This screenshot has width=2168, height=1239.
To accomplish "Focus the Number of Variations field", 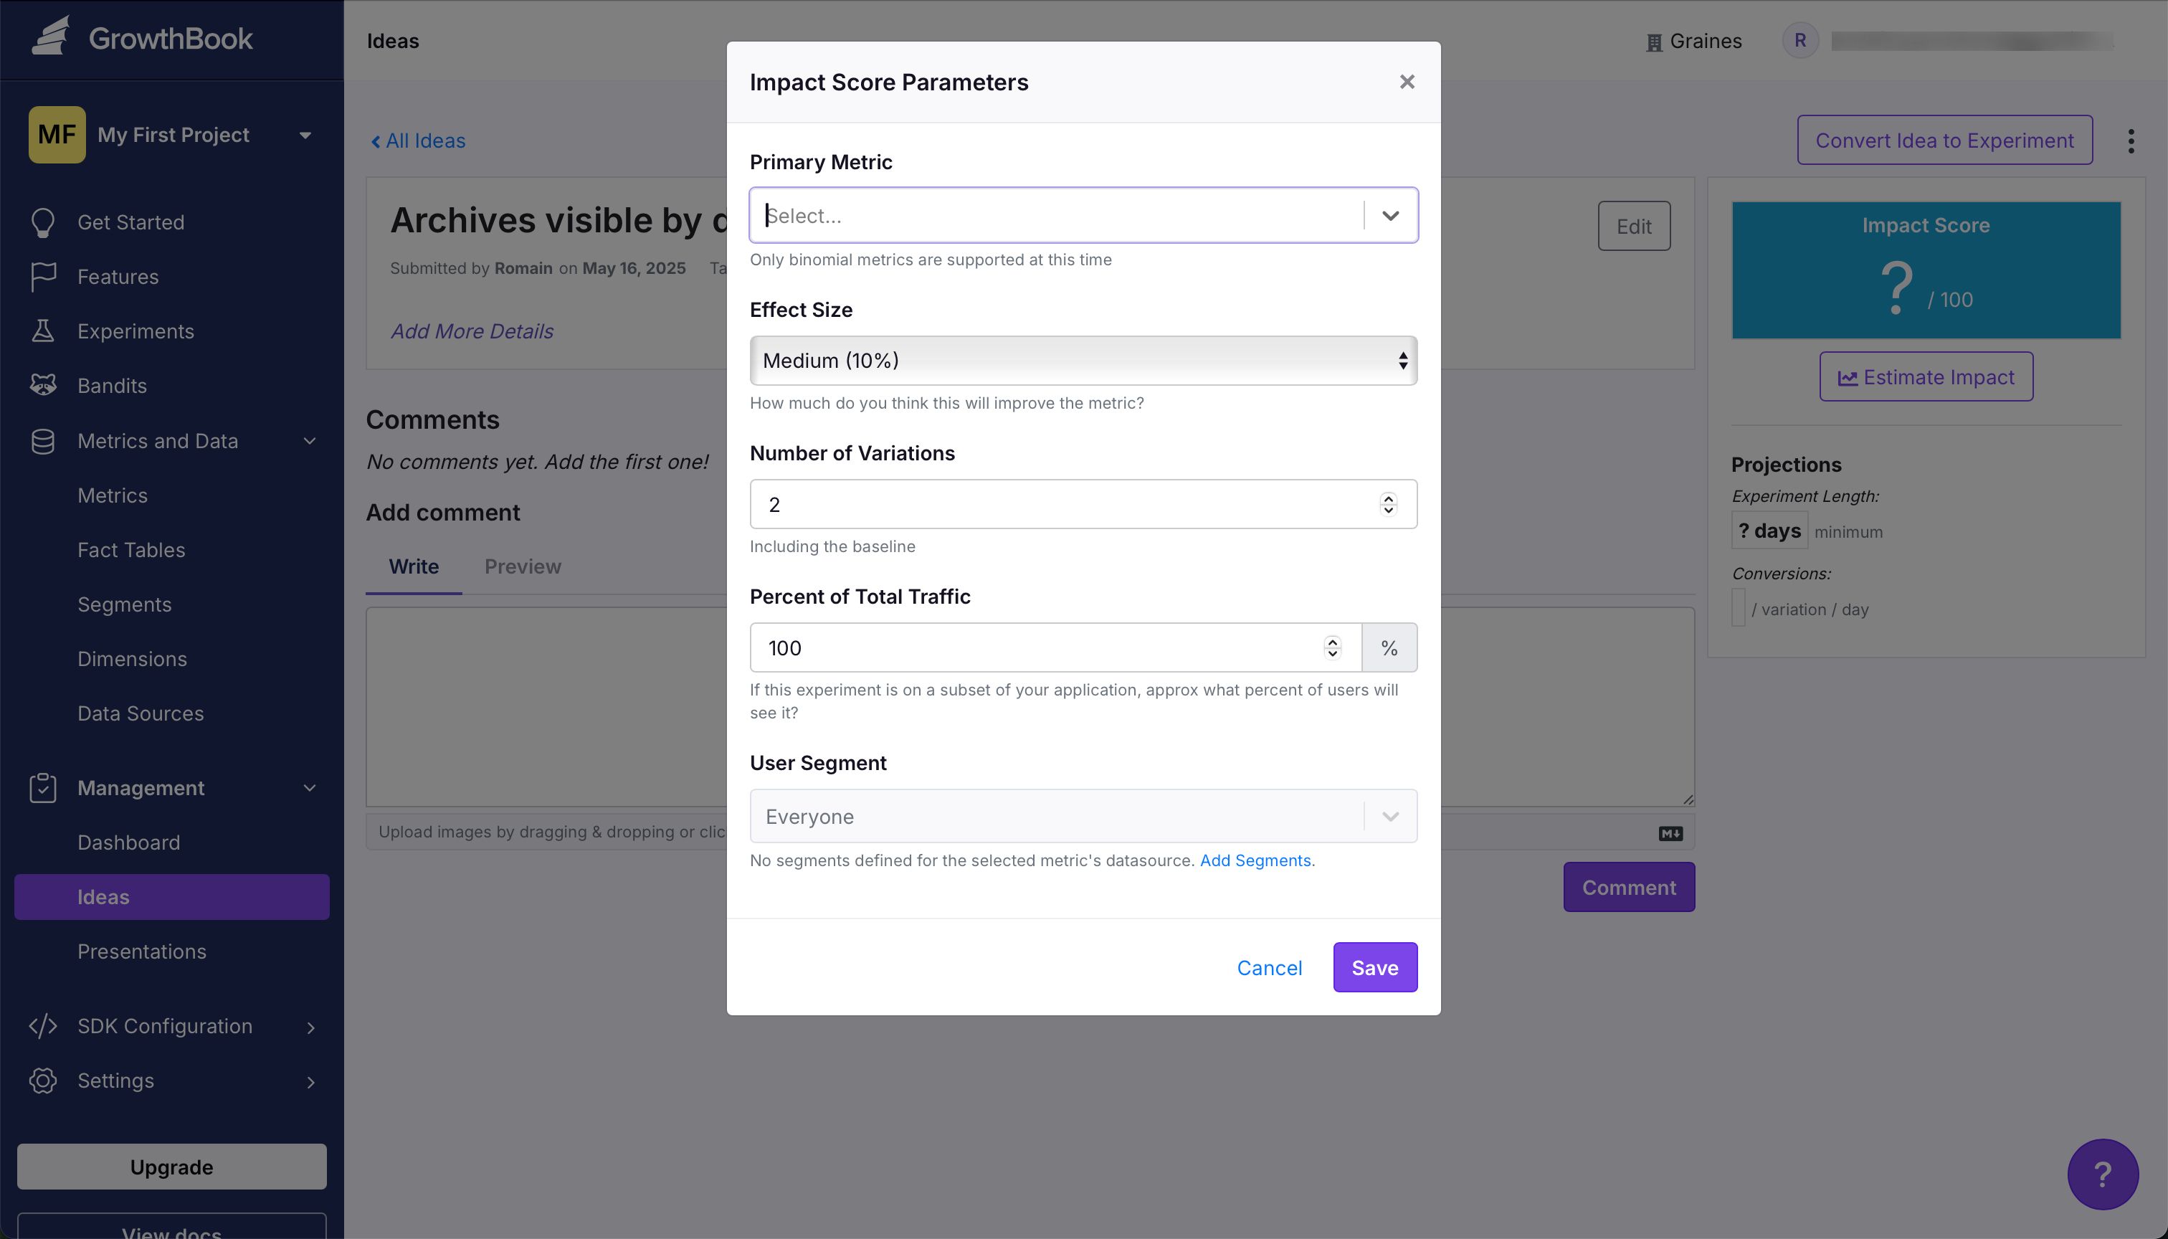I will pos(1083,505).
